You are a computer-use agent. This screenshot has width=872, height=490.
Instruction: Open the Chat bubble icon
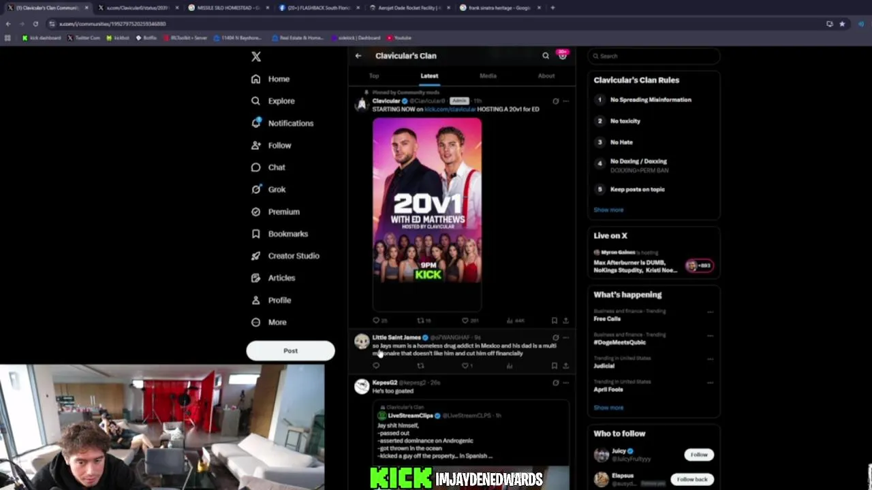coord(255,167)
